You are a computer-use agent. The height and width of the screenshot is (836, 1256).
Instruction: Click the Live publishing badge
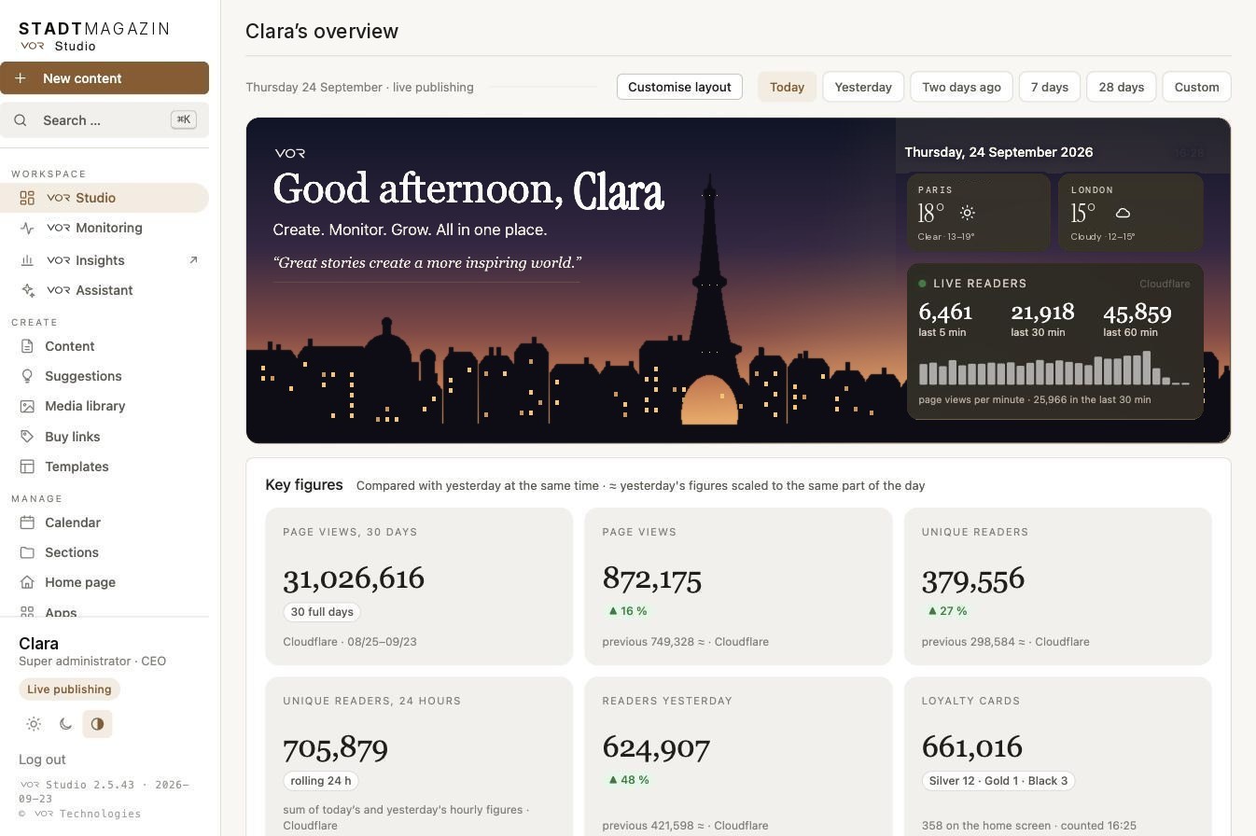point(69,690)
